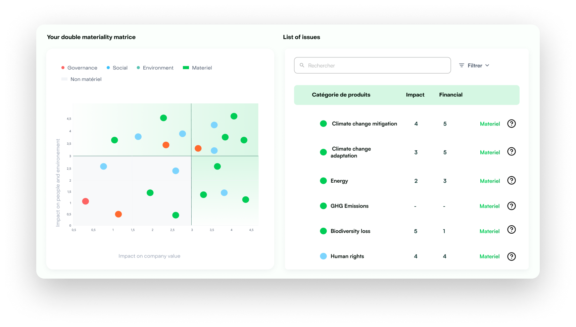Open help for Climate change mitigation row
Image resolution: width=576 pixels, height=327 pixels.
511,124
